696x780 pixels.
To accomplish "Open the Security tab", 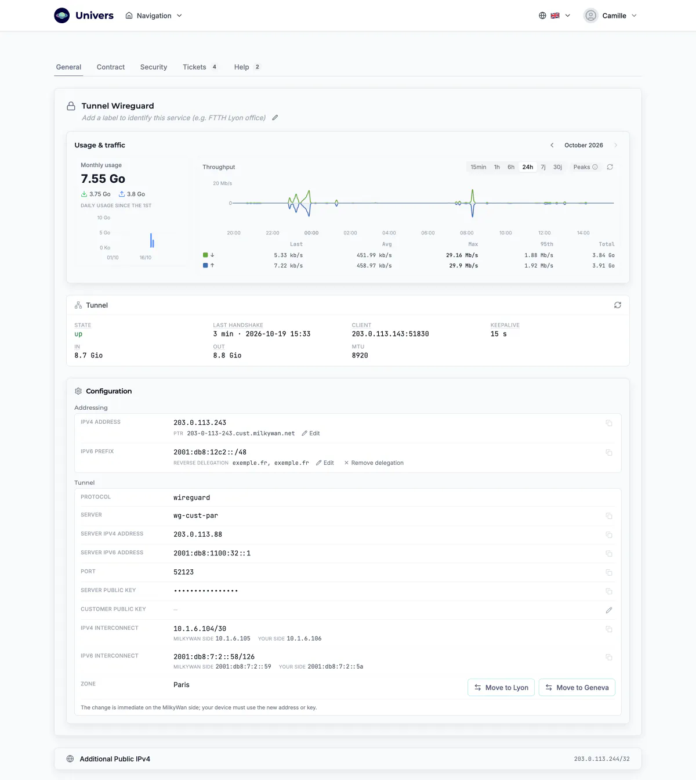I will point(154,67).
